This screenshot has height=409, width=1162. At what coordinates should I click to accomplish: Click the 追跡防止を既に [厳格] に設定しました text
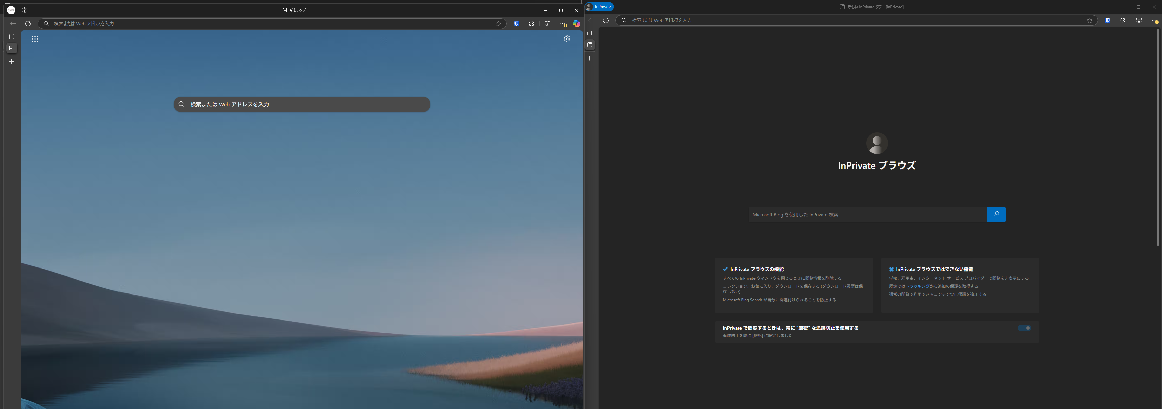pyautogui.click(x=757, y=335)
